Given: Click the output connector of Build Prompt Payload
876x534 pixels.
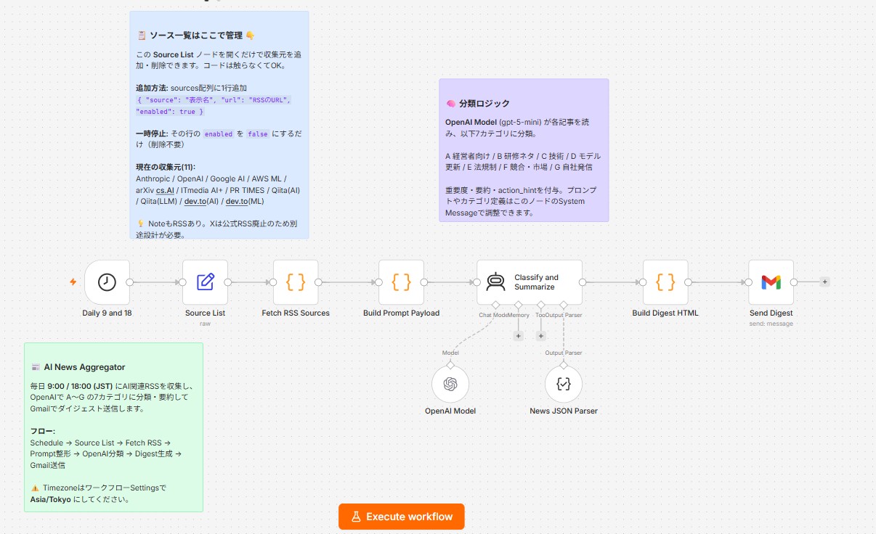Looking at the screenshot, I should [424, 282].
